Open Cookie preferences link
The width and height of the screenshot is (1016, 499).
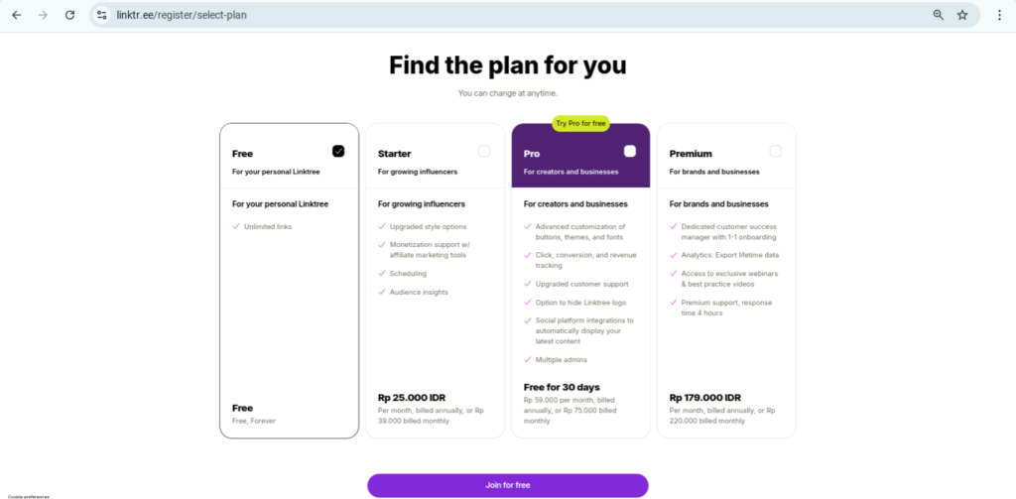coord(29,496)
